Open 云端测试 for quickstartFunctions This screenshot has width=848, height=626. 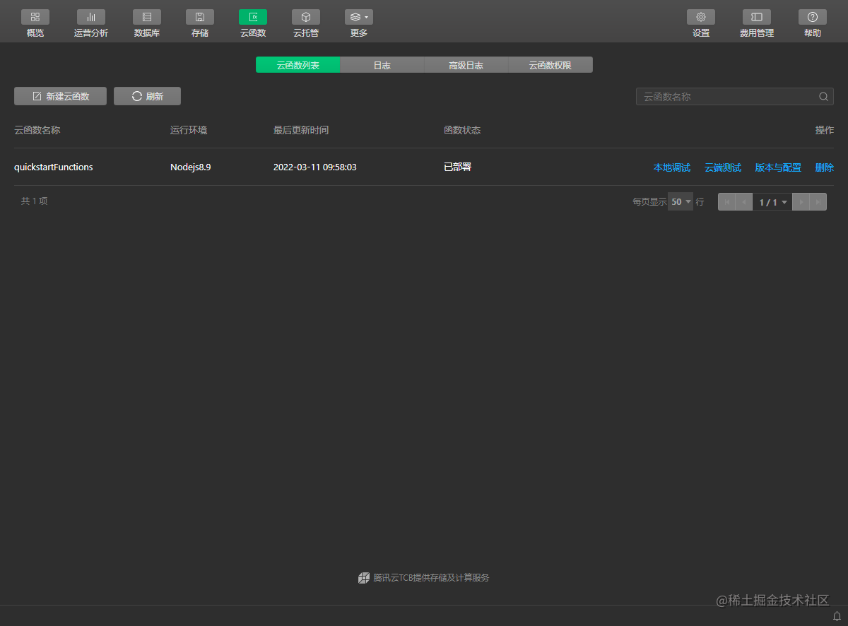click(x=723, y=167)
